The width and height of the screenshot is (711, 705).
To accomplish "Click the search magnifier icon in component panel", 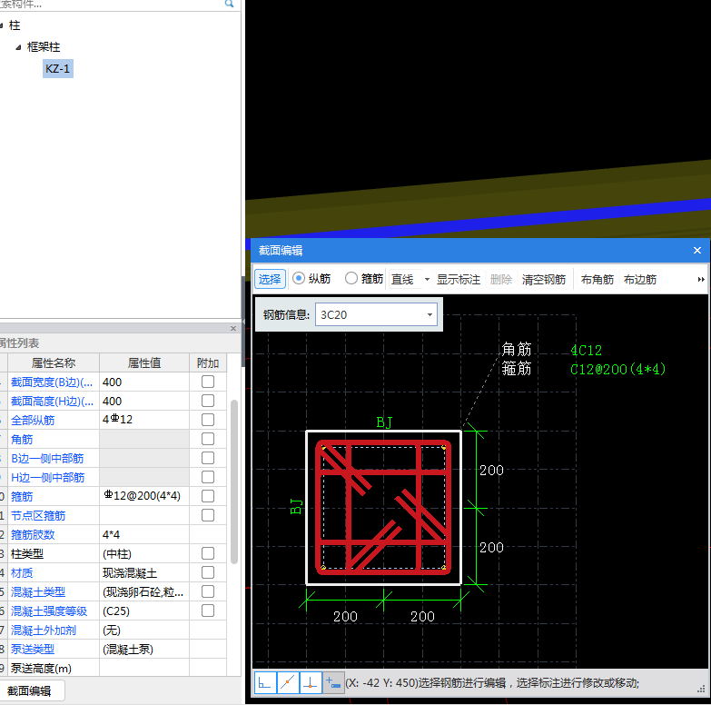I will pyautogui.click(x=230, y=4).
